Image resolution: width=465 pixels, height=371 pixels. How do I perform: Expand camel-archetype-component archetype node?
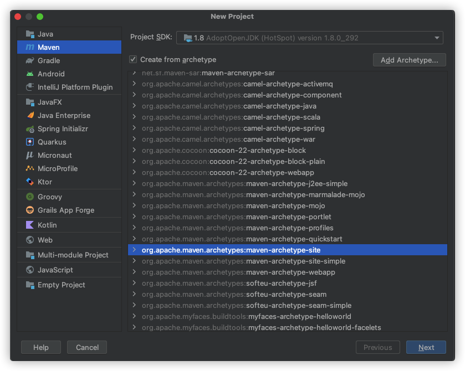134,95
